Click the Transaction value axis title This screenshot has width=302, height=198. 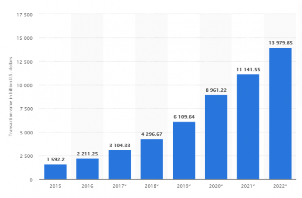10,96
